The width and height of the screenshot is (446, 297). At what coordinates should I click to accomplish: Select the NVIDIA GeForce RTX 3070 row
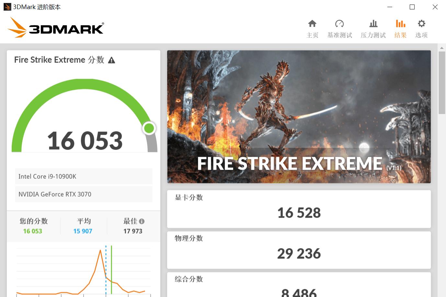coord(84,194)
